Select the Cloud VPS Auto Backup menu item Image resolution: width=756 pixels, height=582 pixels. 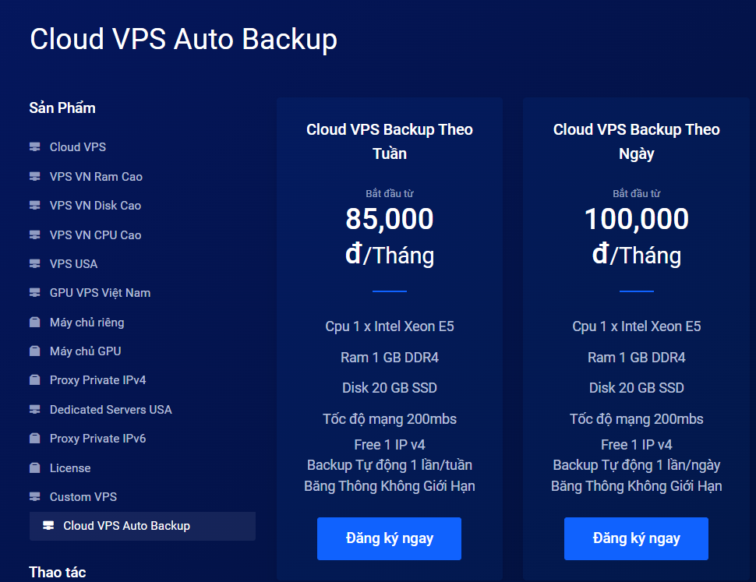[142, 526]
